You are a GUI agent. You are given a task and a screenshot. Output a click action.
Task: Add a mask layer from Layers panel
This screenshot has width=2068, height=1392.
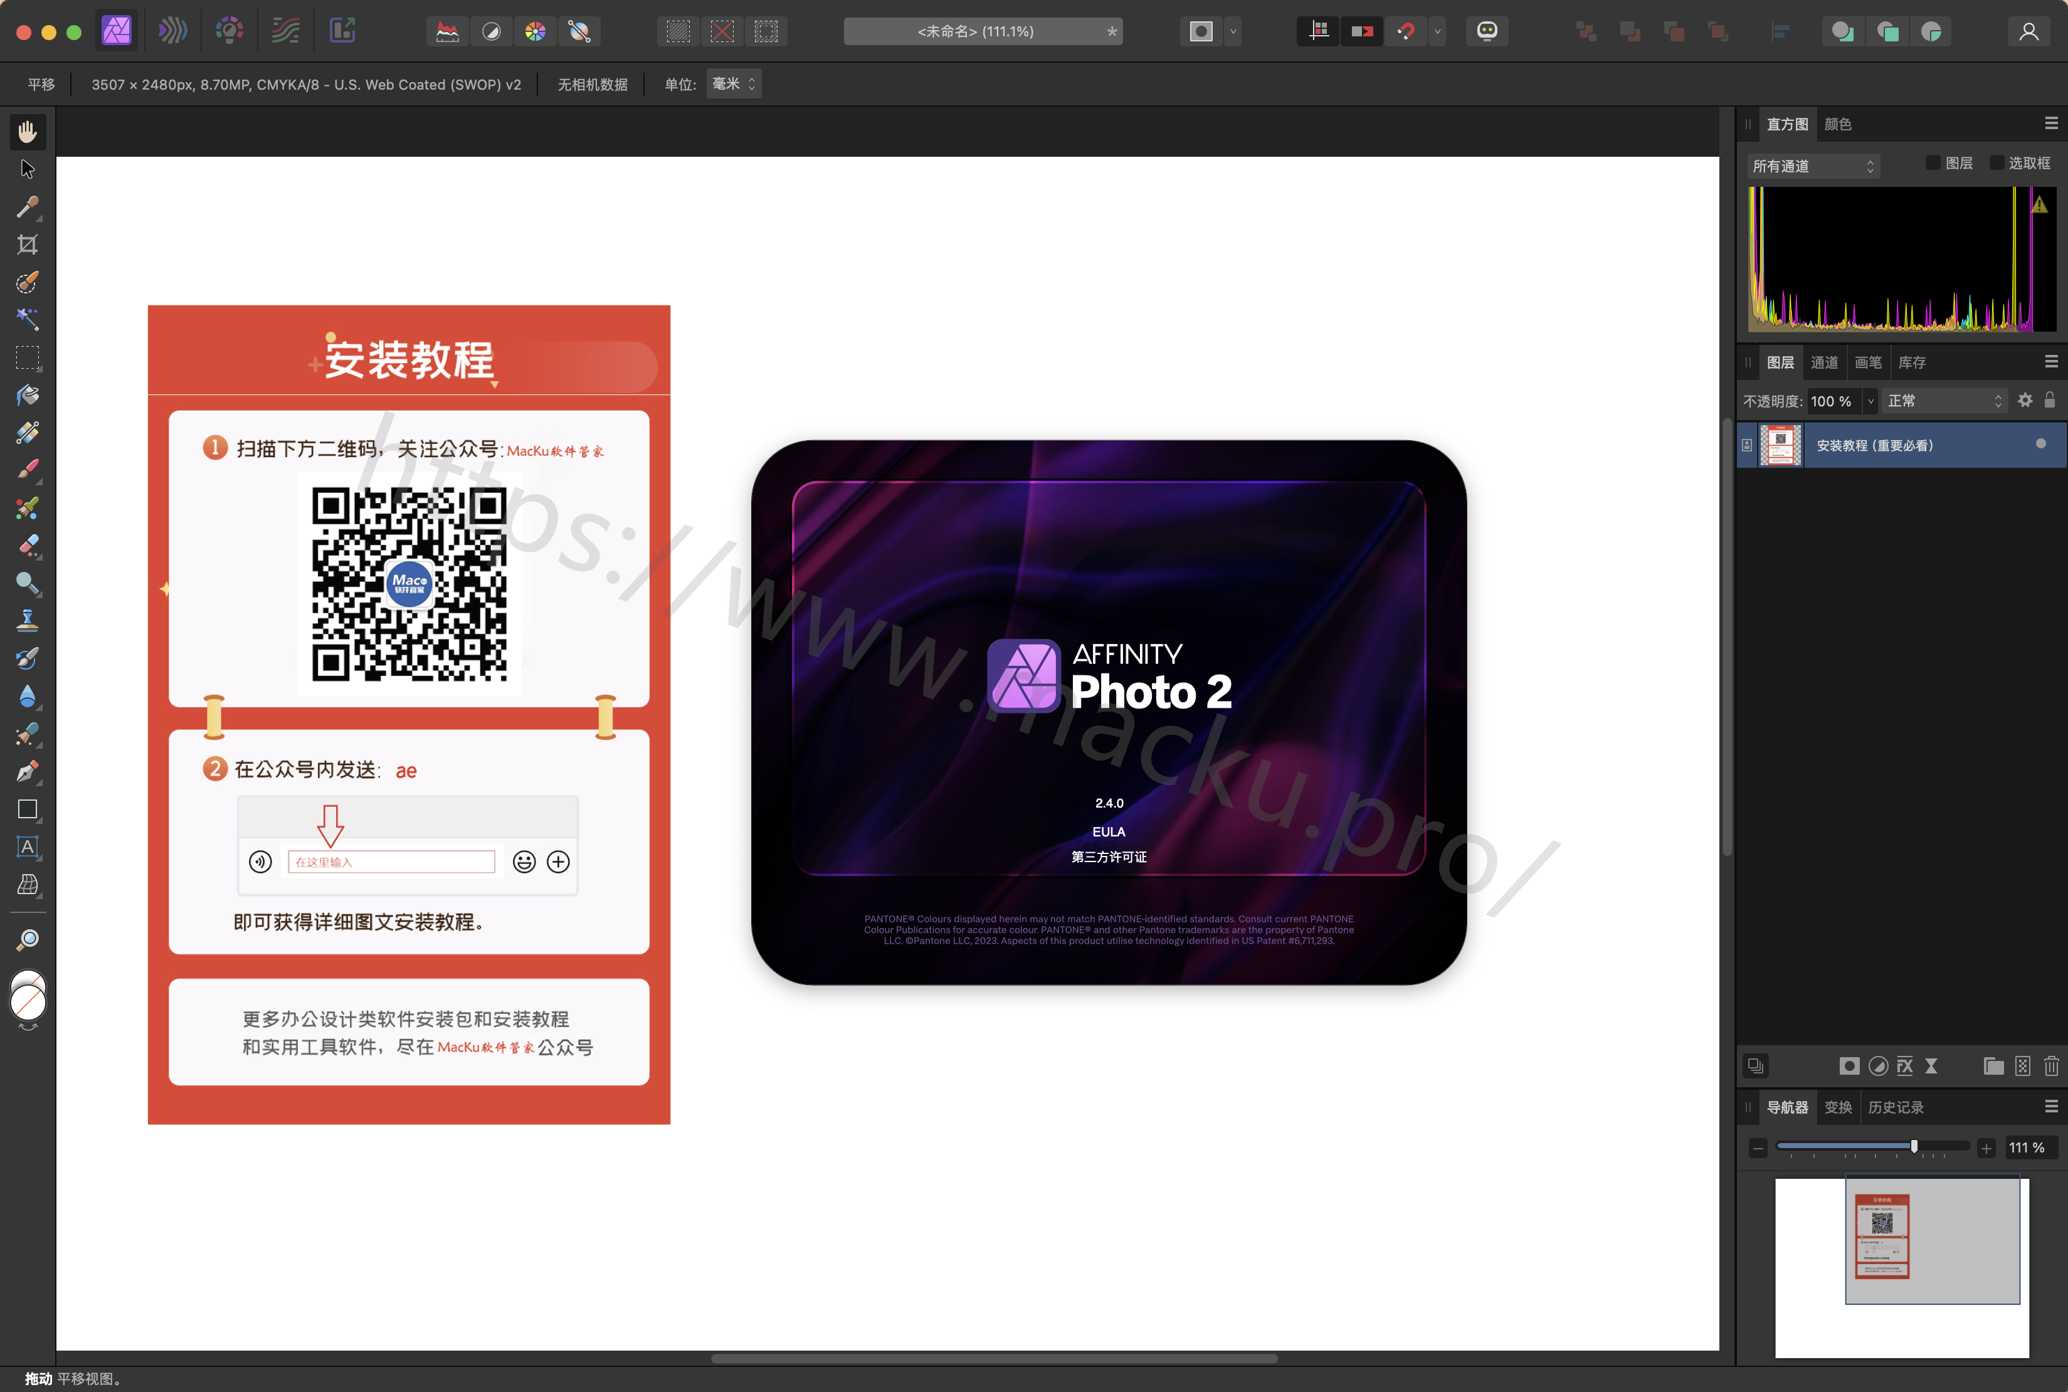click(1849, 1065)
